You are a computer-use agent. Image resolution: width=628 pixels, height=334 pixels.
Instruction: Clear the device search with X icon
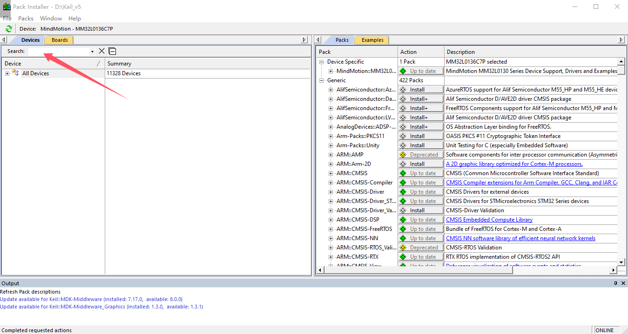[x=101, y=51]
